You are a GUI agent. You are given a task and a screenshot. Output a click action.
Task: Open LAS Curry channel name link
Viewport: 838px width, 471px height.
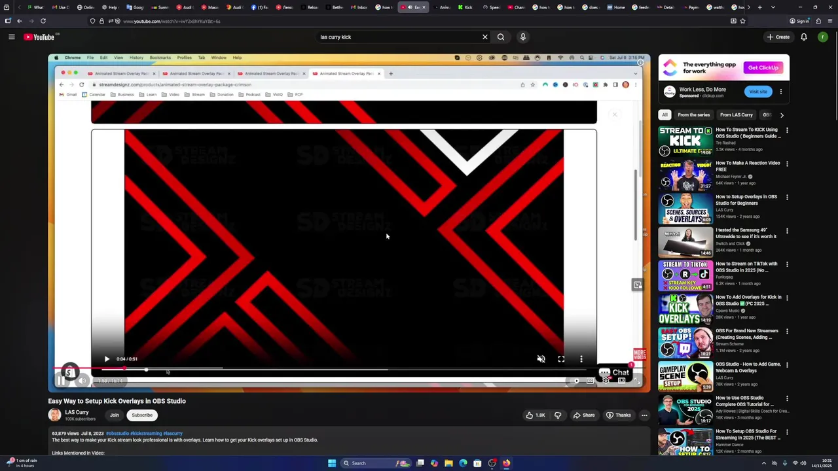(x=77, y=412)
